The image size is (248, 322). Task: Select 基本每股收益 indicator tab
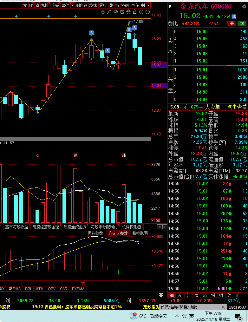(16, 227)
